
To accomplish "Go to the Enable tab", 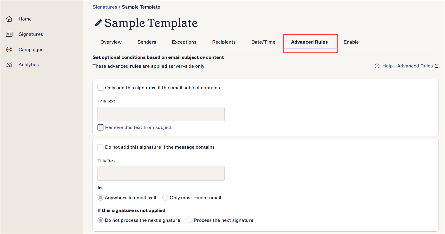I will click(351, 42).
